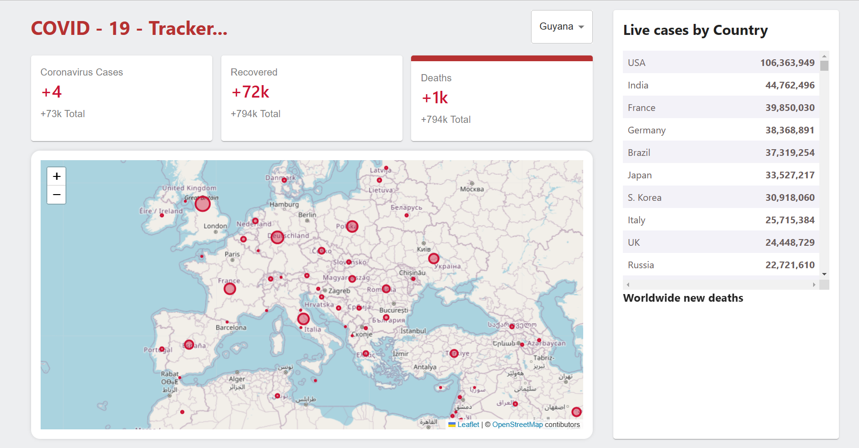Click France's 39,850,030 cases value
The image size is (859, 448).
pyautogui.click(x=790, y=108)
